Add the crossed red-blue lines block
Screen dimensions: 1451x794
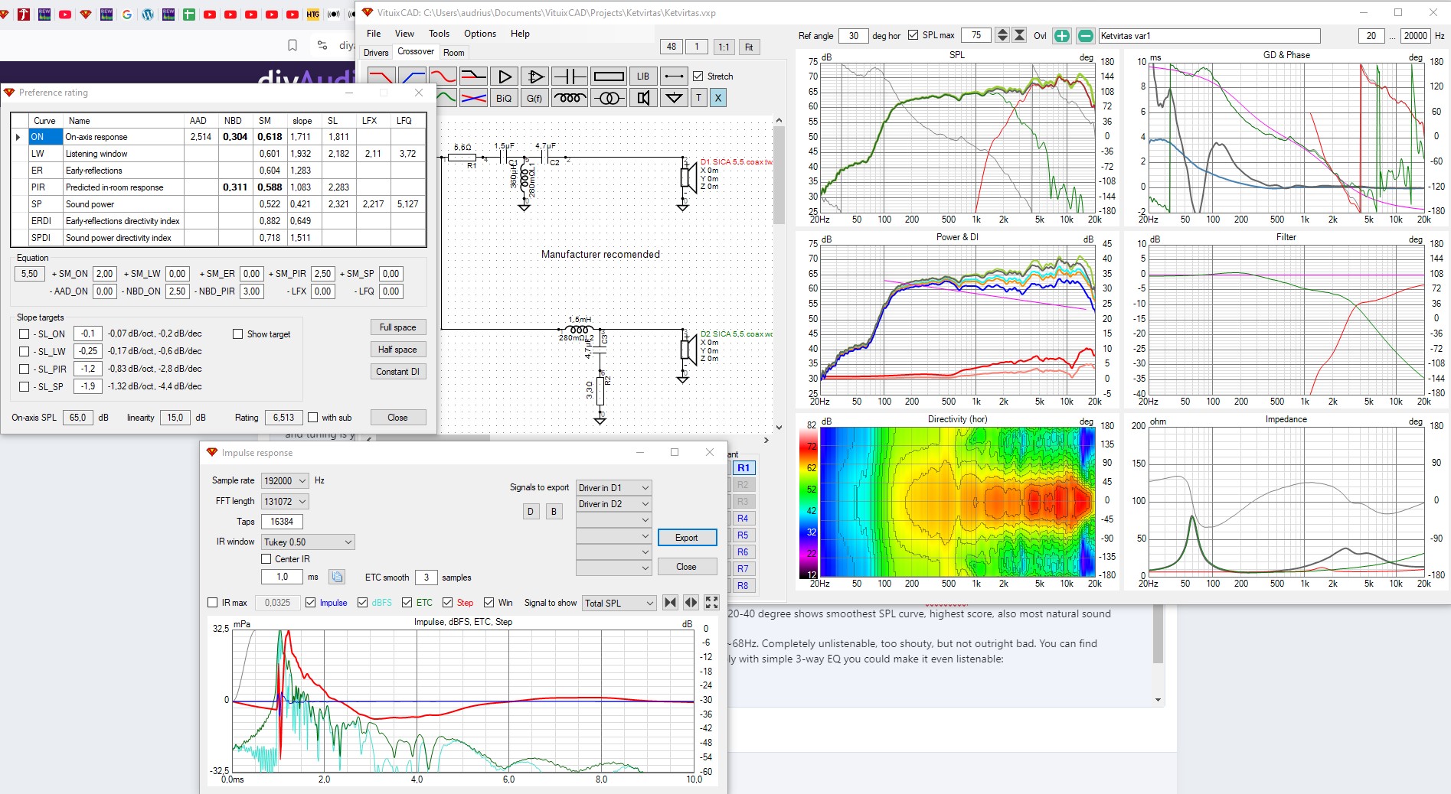[x=473, y=98]
